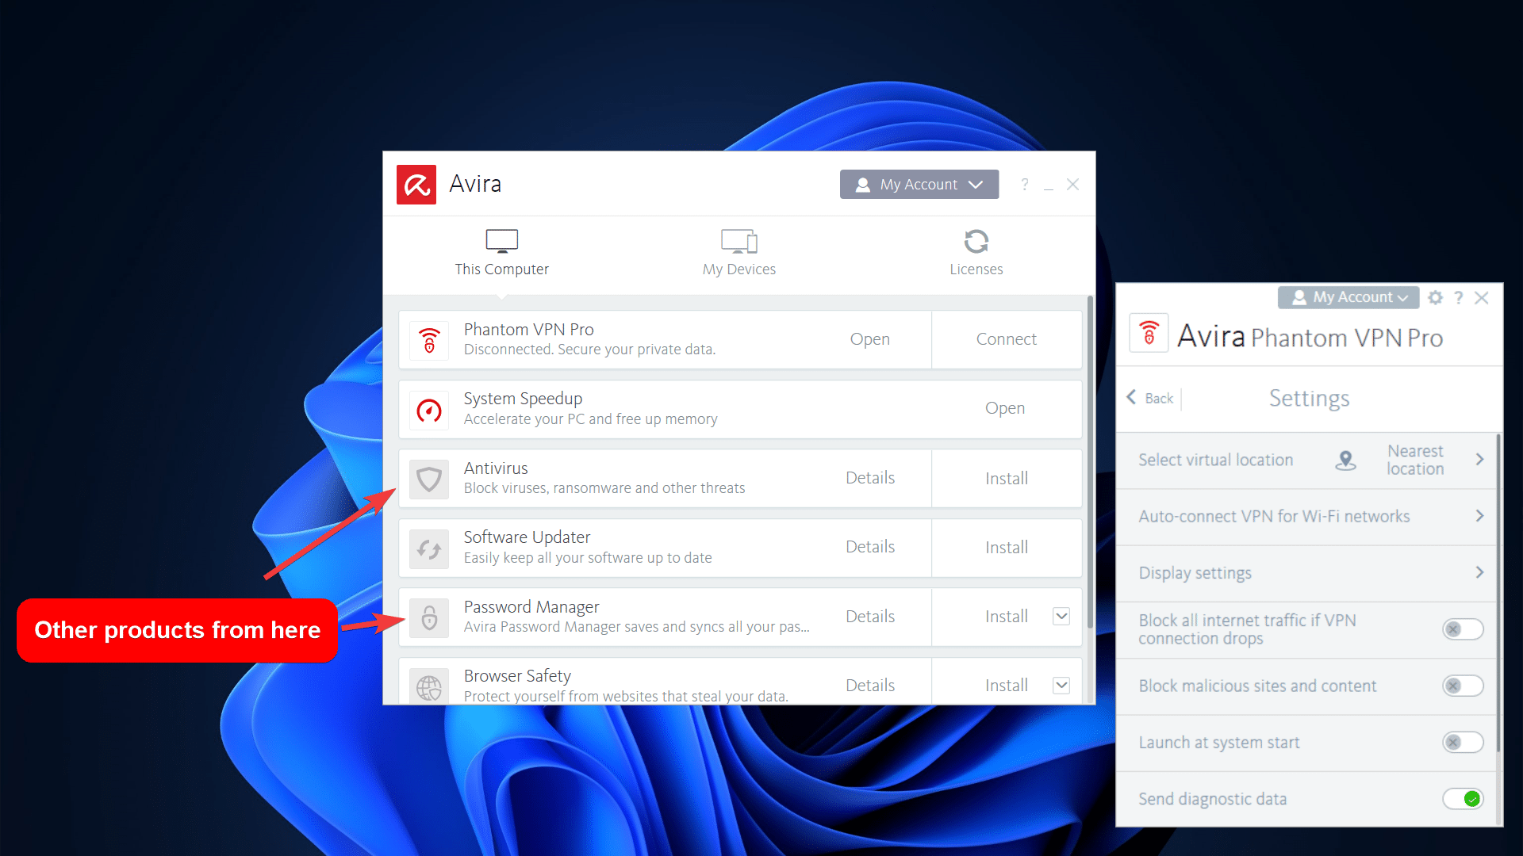Click 'Easily keep all your software up to date'
Image resolution: width=1523 pixels, height=856 pixels.
(x=588, y=558)
